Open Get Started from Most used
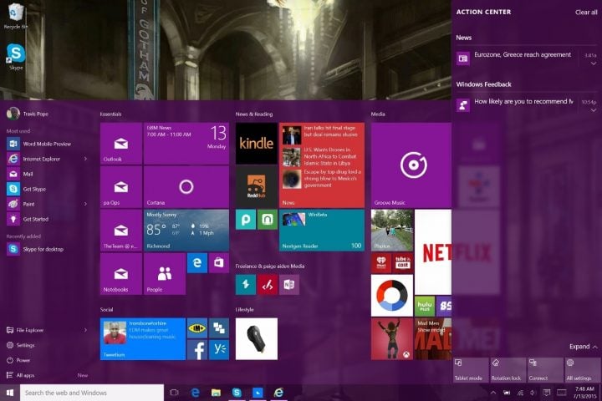The image size is (602, 401). click(x=46, y=219)
